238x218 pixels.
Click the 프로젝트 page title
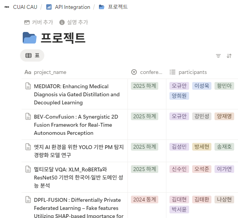63,38
